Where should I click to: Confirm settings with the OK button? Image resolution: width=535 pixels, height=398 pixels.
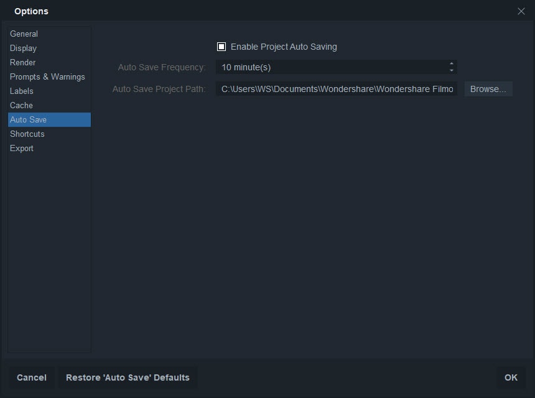[x=511, y=377]
